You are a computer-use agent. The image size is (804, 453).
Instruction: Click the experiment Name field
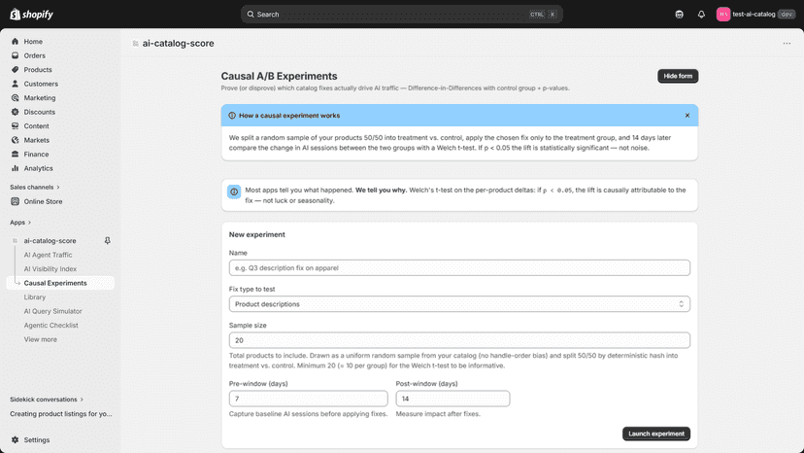point(459,268)
